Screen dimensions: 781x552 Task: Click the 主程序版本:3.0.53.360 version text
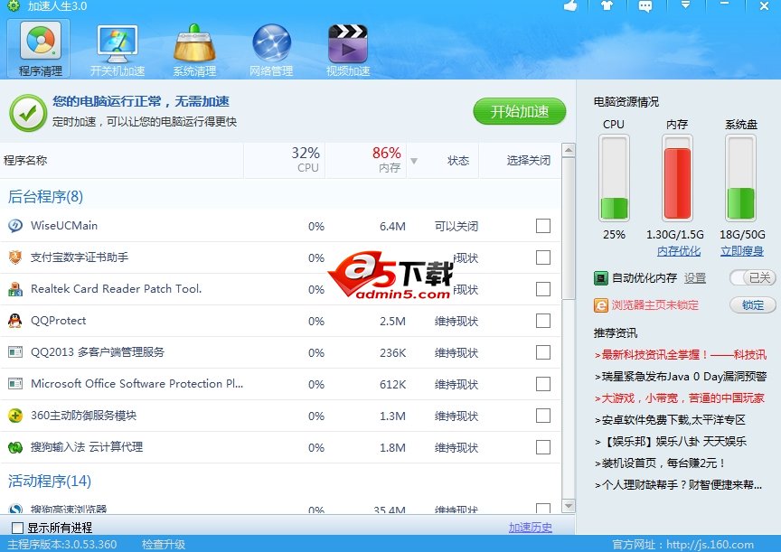click(62, 545)
